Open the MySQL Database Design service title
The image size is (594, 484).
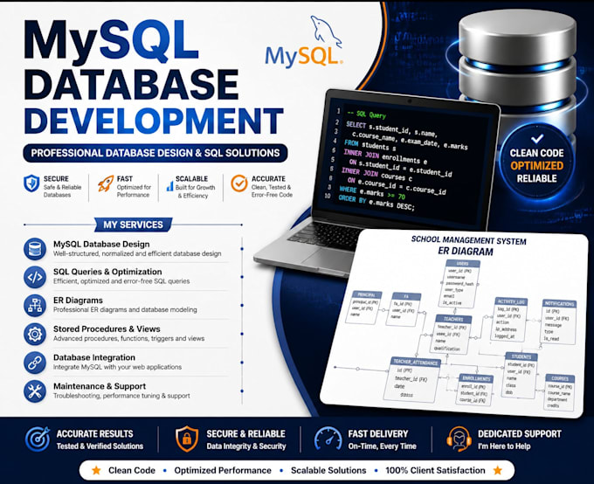[101, 244]
